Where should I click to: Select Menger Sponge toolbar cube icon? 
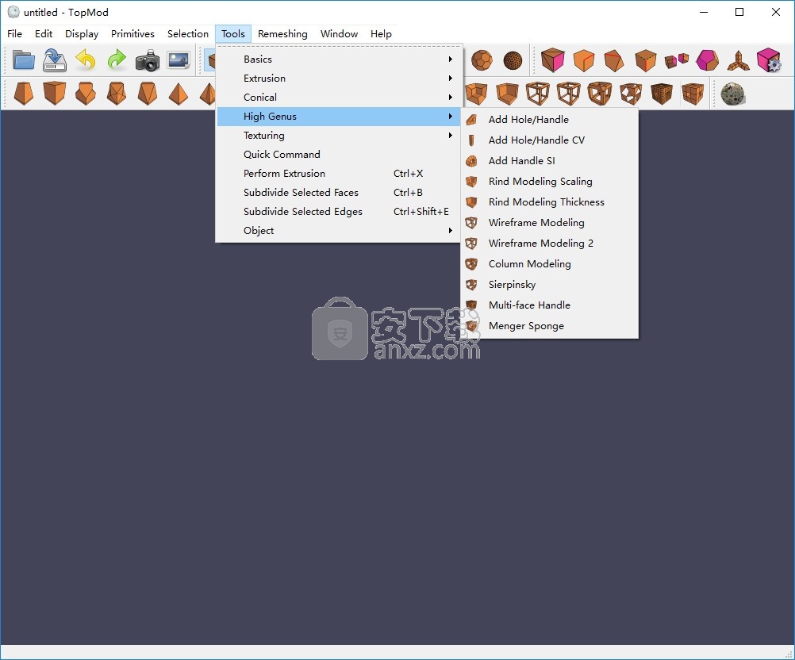[x=692, y=94]
